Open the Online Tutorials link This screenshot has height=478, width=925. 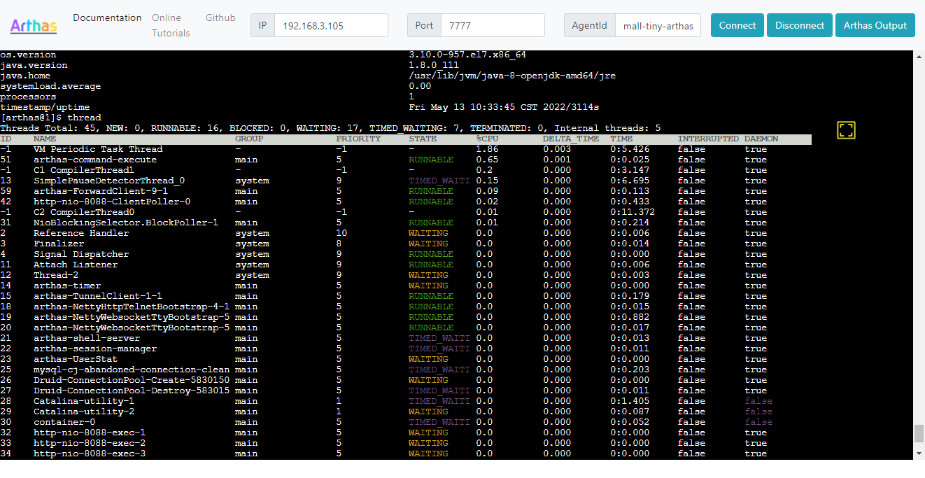pos(171,25)
